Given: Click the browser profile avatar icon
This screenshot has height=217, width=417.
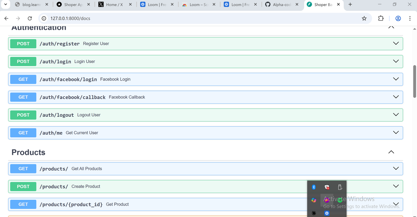Looking at the screenshot, I should [398, 18].
